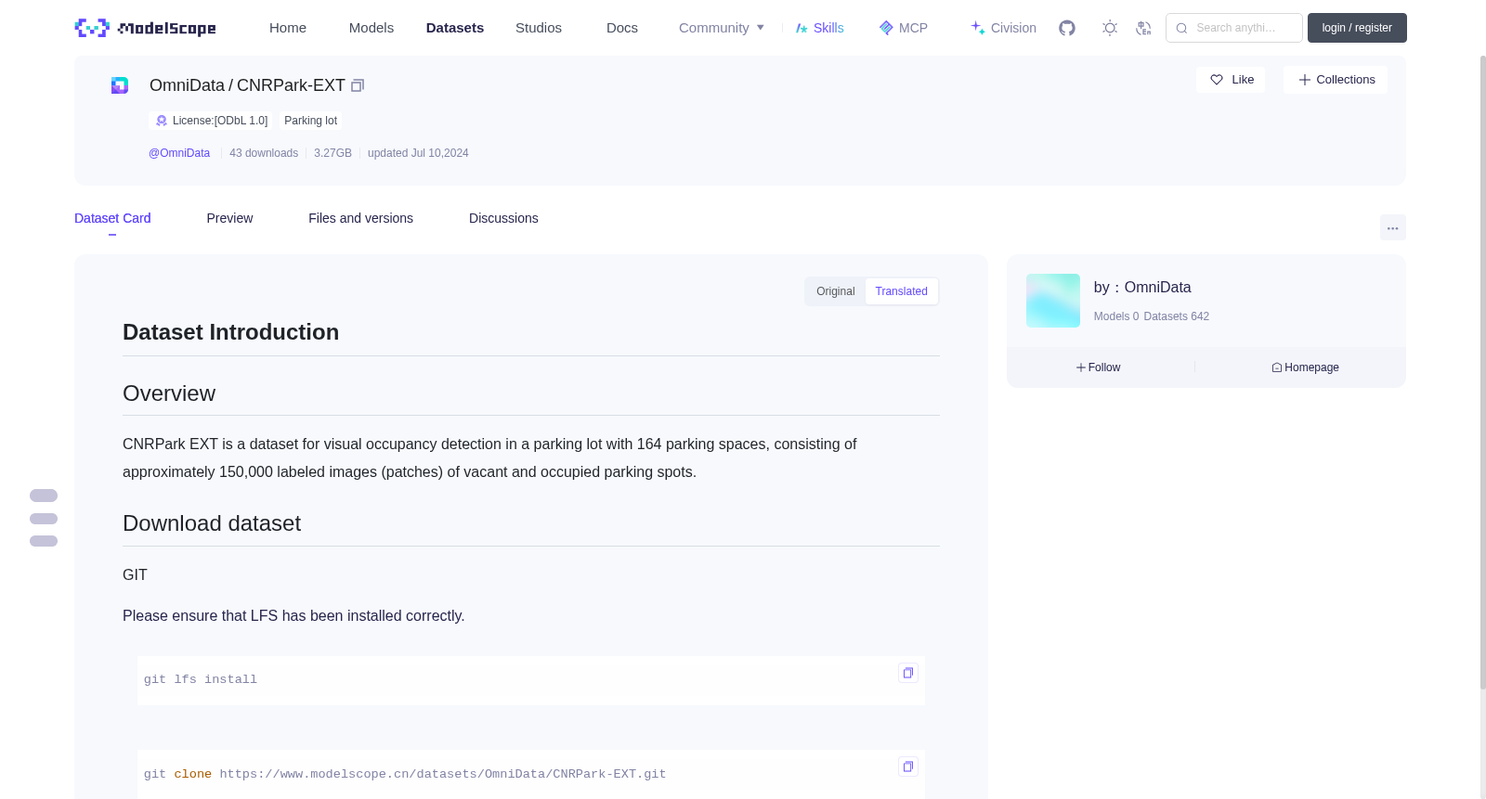Viewport: 1486px width, 799px height.
Task: Switch site language with translate icon
Action: pyautogui.click(x=1143, y=28)
